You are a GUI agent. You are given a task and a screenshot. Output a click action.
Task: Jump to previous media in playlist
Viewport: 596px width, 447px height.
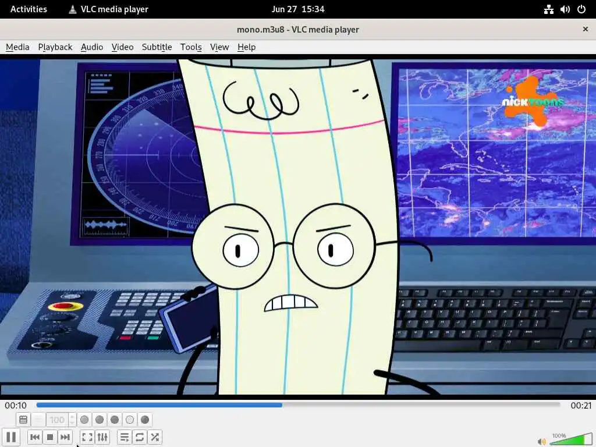pyautogui.click(x=34, y=437)
